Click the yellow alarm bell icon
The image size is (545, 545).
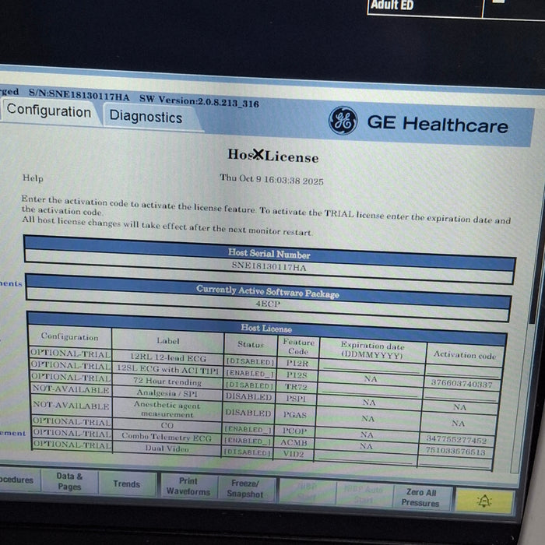pos(484,501)
